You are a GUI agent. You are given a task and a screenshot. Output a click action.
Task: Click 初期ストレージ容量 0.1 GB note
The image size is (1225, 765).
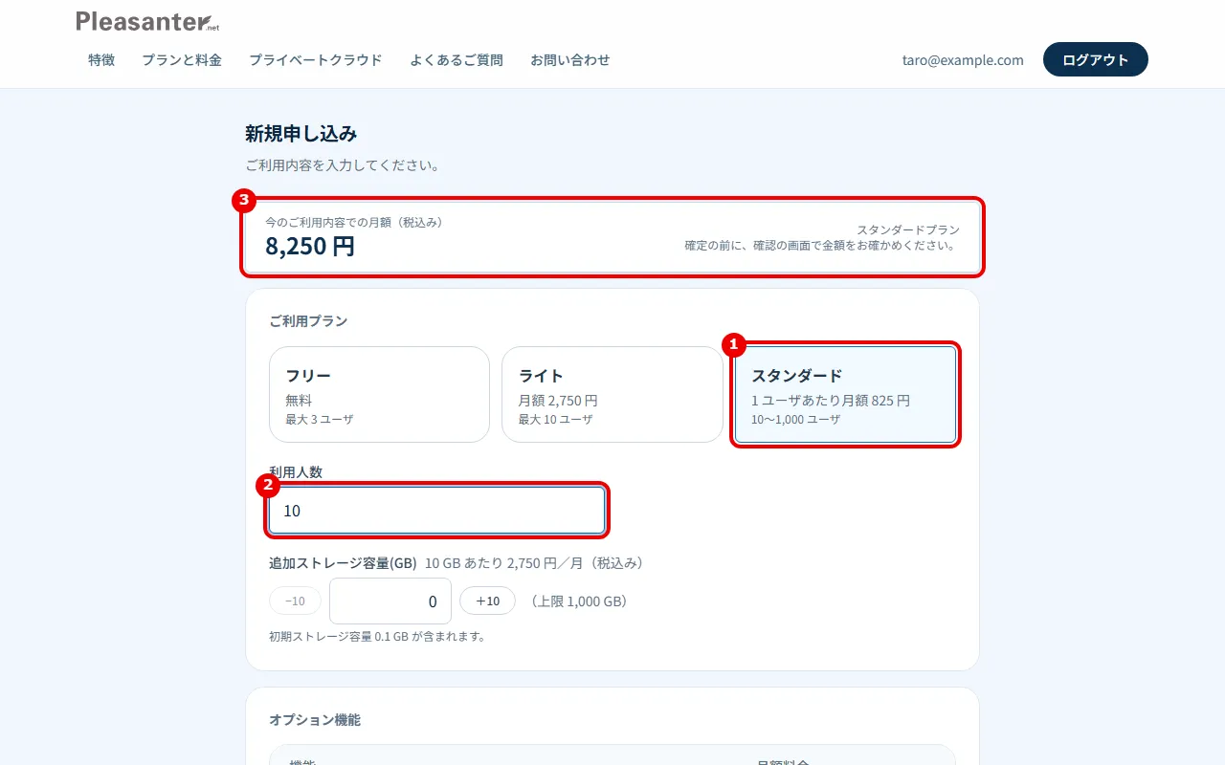click(377, 636)
